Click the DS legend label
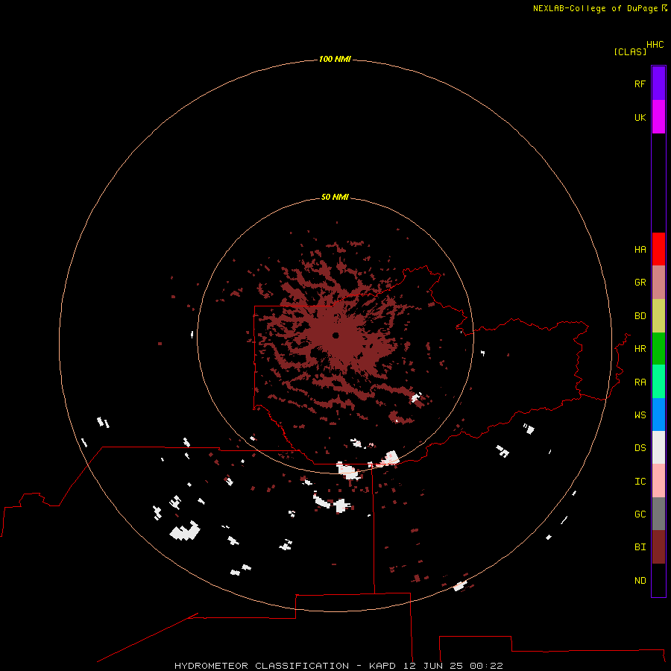 pyautogui.click(x=640, y=448)
